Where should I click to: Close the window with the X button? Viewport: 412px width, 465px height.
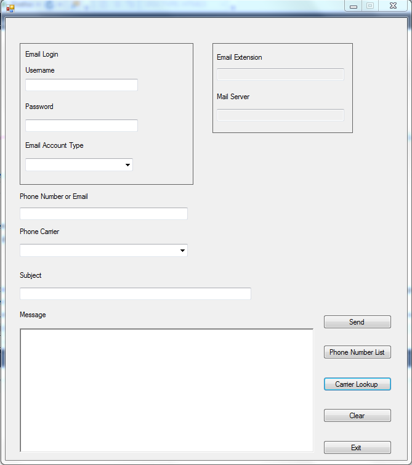pos(393,6)
